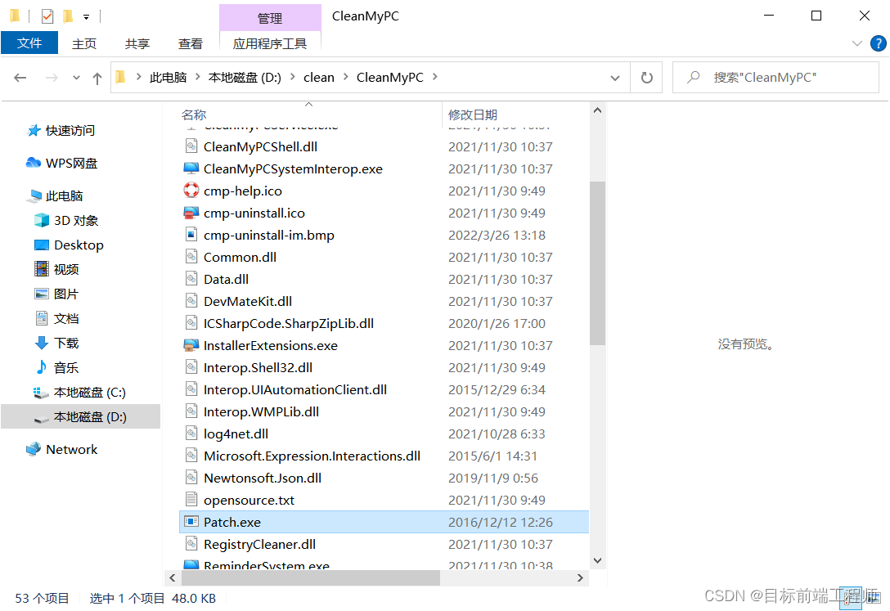Image resolution: width=890 pixels, height=611 pixels.
Task: Go back with the left arrow
Action: (20, 78)
